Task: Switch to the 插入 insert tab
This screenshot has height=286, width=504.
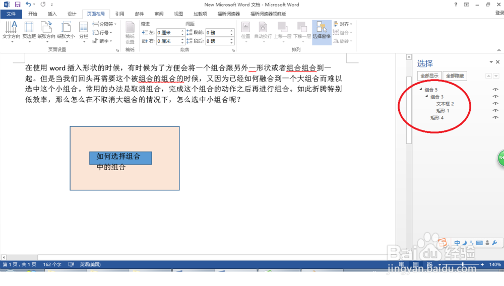Action: pos(52,14)
